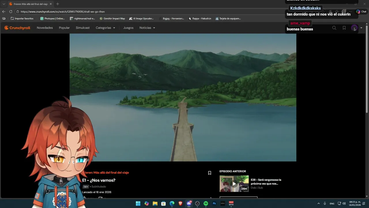The image size is (369, 208).
Task: Open Voicemeeter from the taskbar
Action: point(231,203)
